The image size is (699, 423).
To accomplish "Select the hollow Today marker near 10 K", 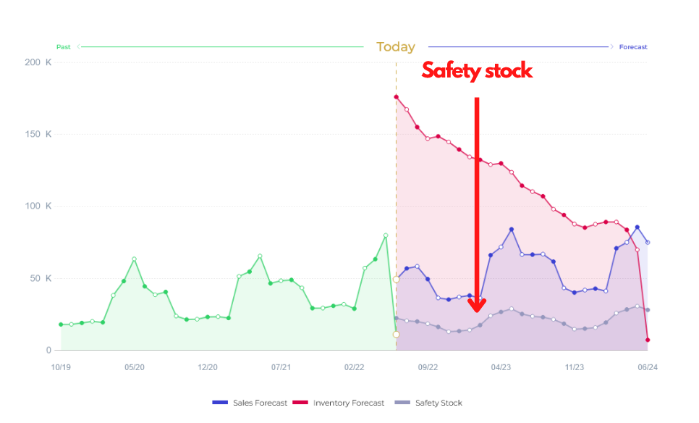I will pyautogui.click(x=396, y=334).
